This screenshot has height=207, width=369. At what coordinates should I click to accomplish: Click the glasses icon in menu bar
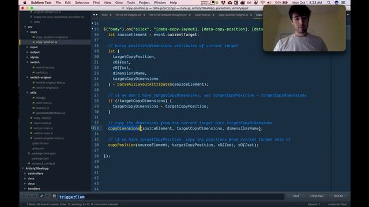(x=249, y=2)
